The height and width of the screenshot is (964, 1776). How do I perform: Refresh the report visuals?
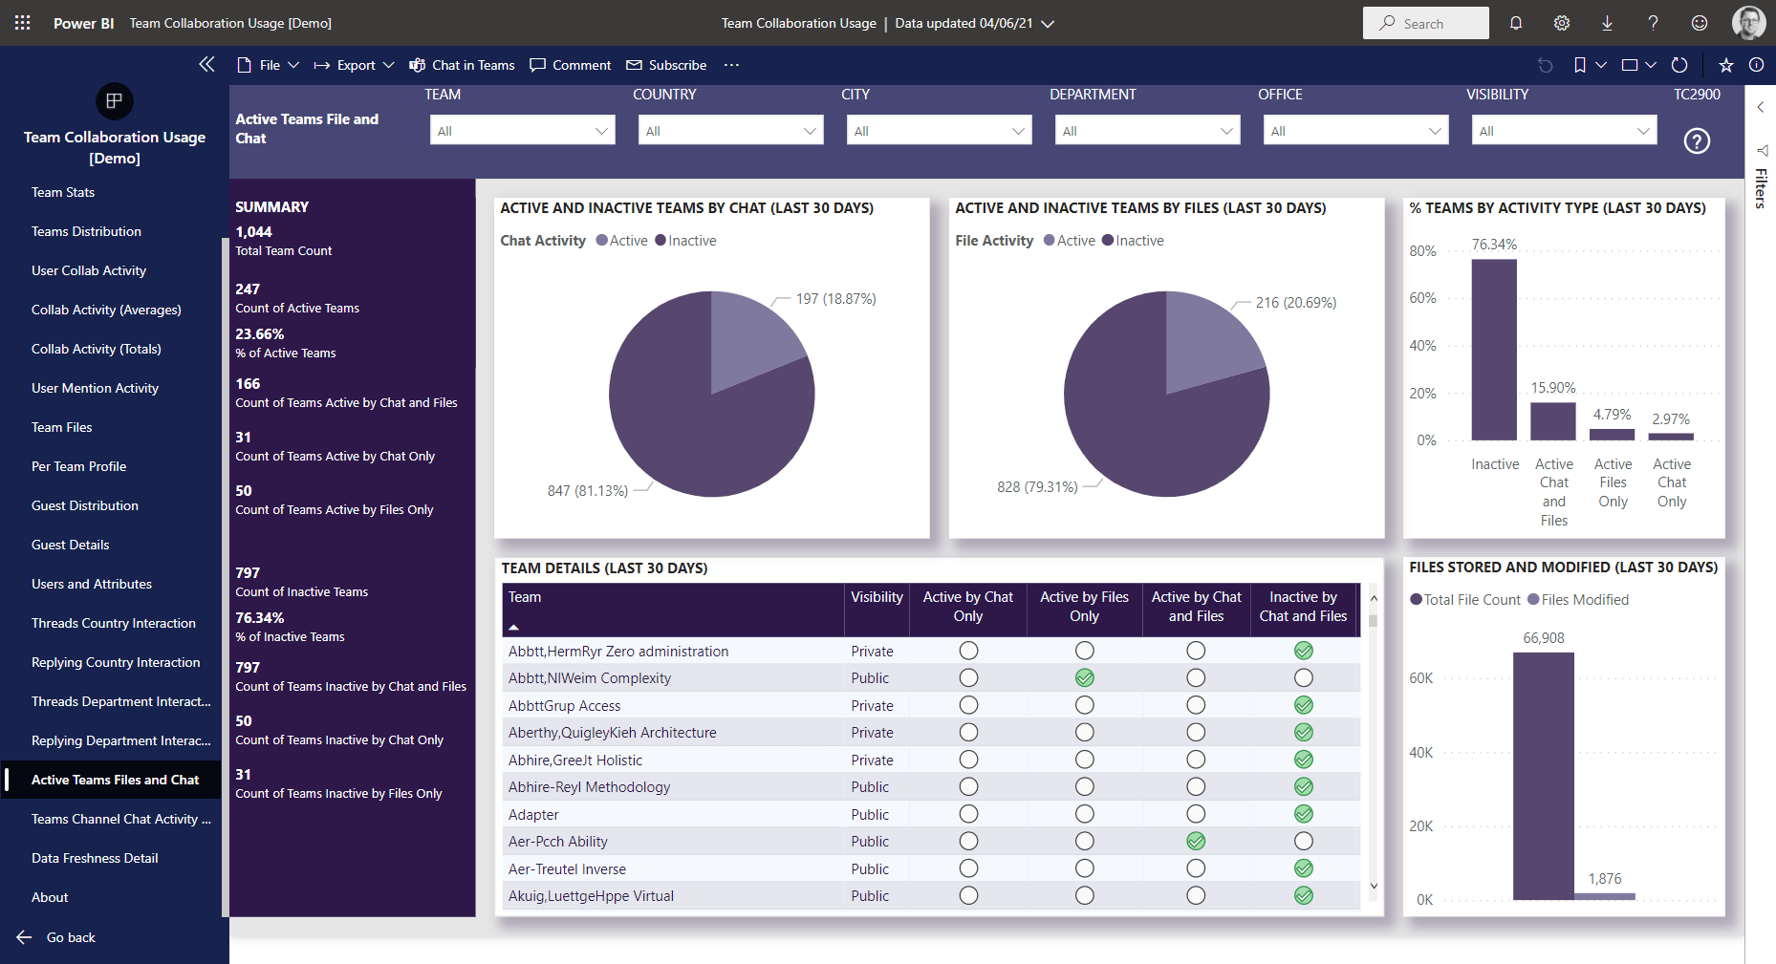1679,65
